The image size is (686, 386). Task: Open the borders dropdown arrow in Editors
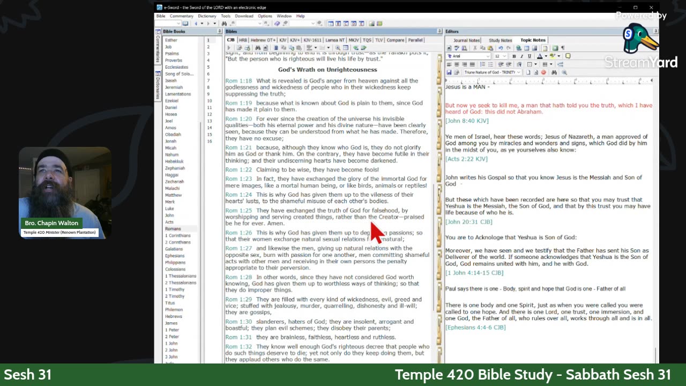[x=535, y=64]
